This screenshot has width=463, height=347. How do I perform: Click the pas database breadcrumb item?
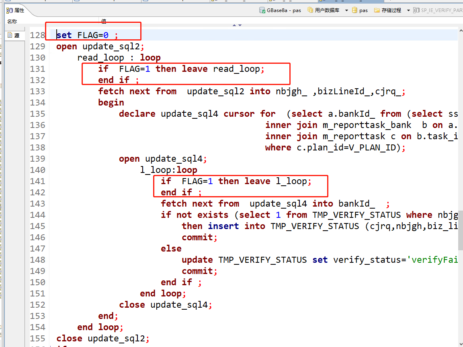click(x=360, y=10)
